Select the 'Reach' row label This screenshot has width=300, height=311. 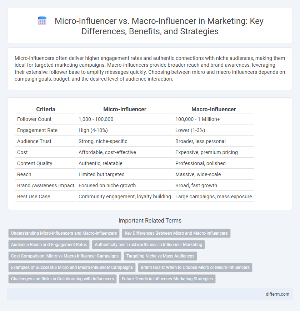[x=24, y=174]
